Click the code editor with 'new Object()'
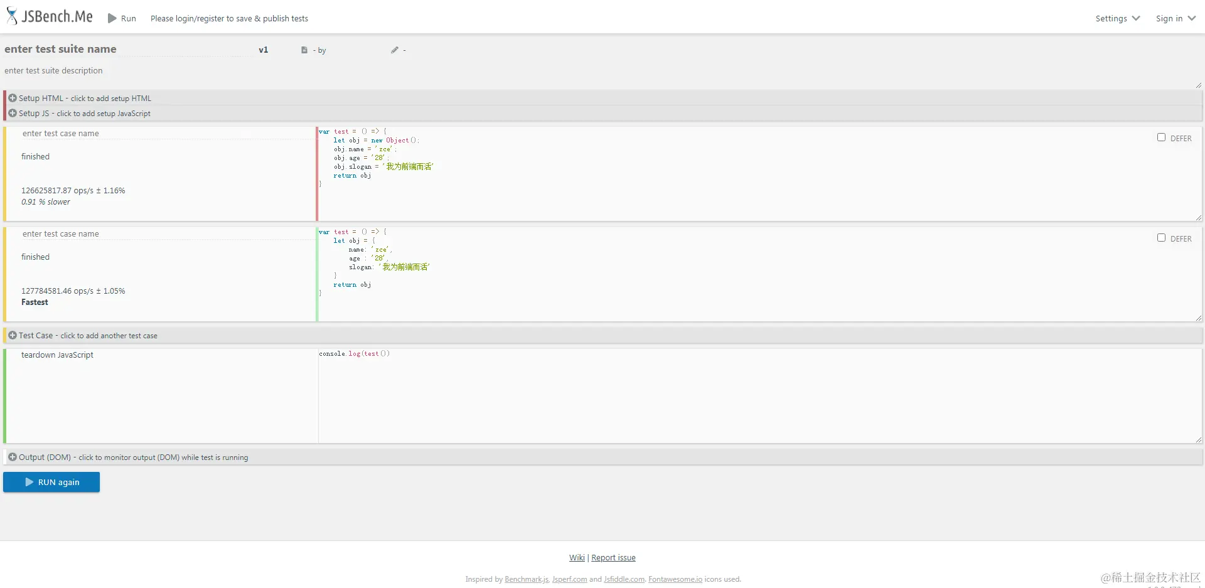Viewport: 1205px width, 588px height. tap(759, 173)
